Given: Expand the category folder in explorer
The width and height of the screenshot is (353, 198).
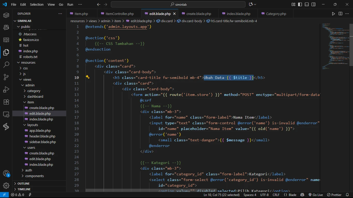Looking at the screenshot, I should 34,91.
